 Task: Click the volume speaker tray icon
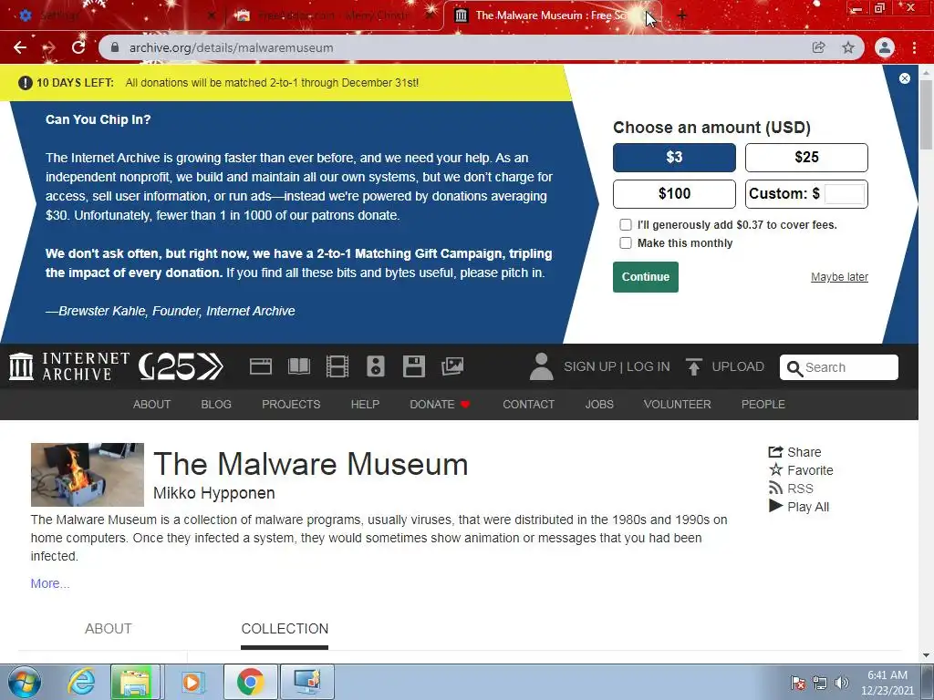[842, 683]
